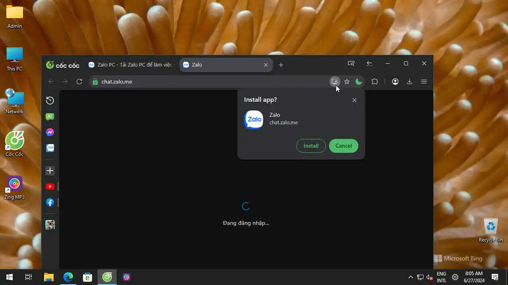Maximize the Cốc Cốc window
508x285 pixels.
[x=406, y=63]
